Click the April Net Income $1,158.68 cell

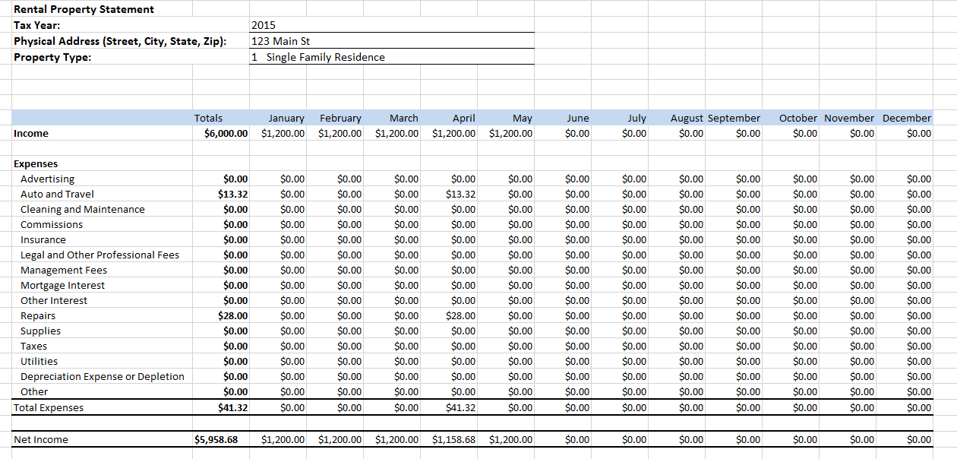(x=454, y=440)
